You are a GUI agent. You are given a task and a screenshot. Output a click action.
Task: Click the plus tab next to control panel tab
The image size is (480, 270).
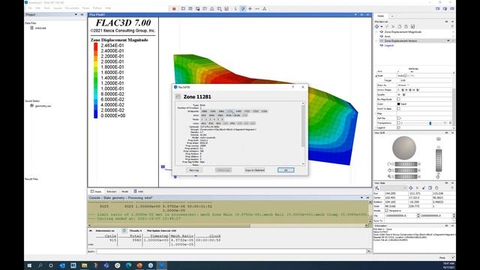tap(391, 16)
